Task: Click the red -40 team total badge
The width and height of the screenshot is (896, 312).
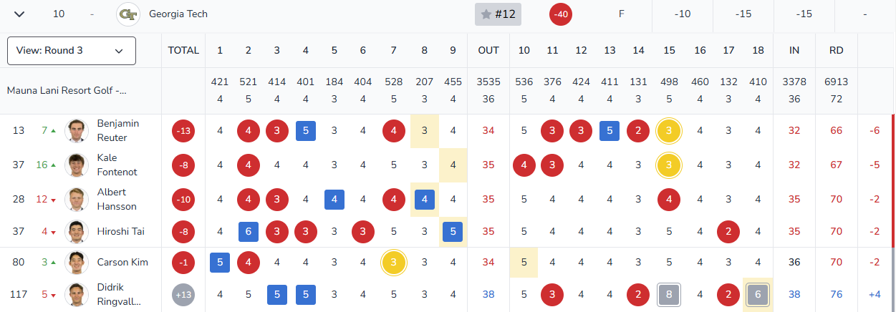Action: coord(560,14)
